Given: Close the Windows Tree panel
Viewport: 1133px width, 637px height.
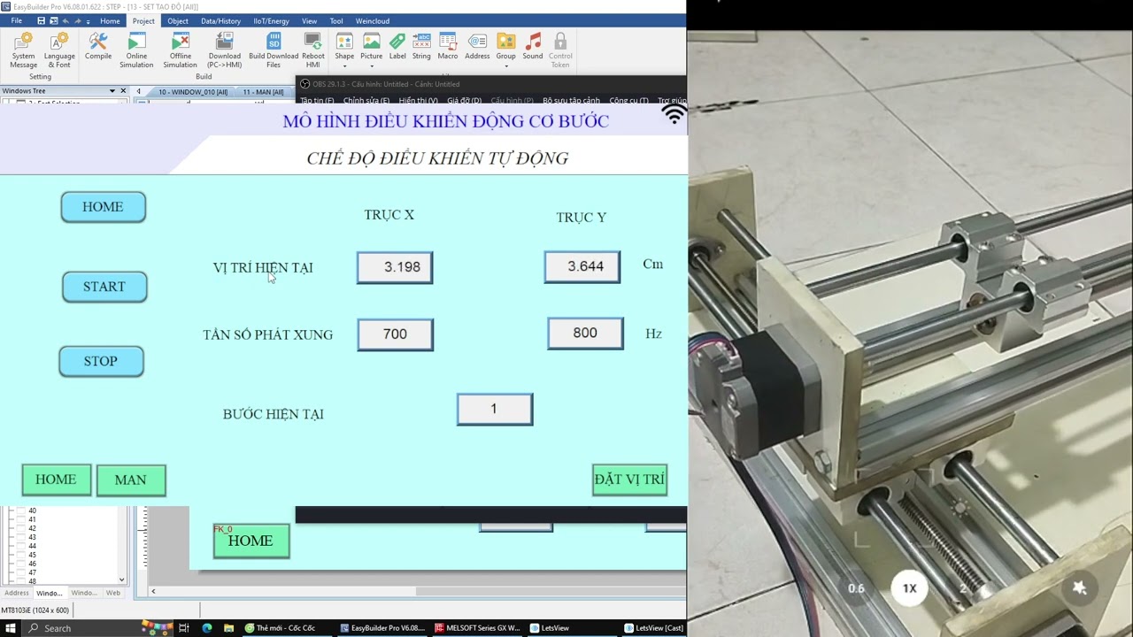Looking at the screenshot, I should (x=124, y=91).
